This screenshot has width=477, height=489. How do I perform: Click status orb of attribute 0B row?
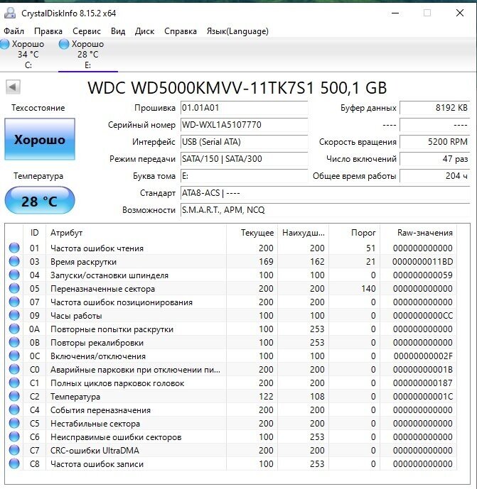coord(14,342)
